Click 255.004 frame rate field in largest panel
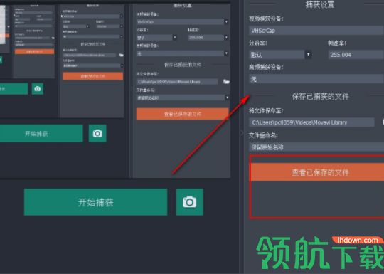384x274 pixels. (x=356, y=54)
